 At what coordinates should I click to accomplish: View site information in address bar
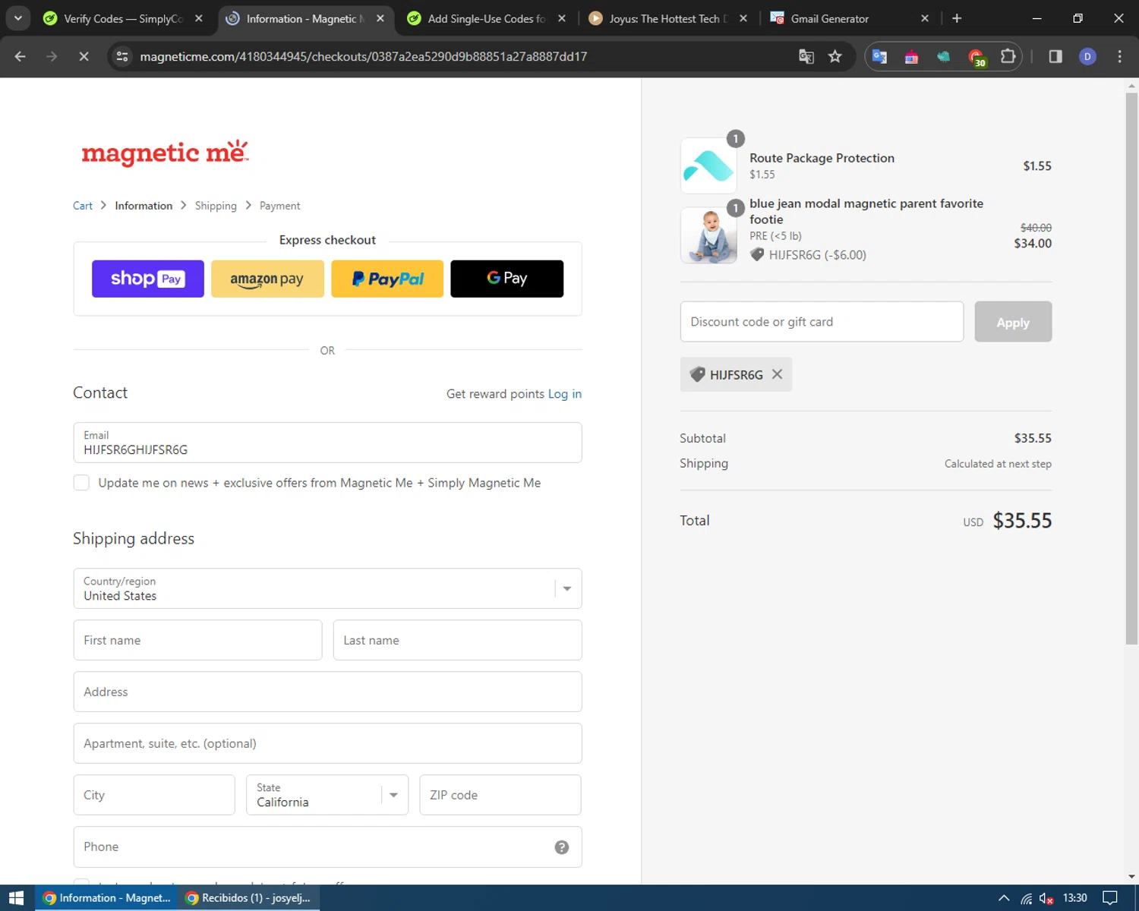pos(121,56)
